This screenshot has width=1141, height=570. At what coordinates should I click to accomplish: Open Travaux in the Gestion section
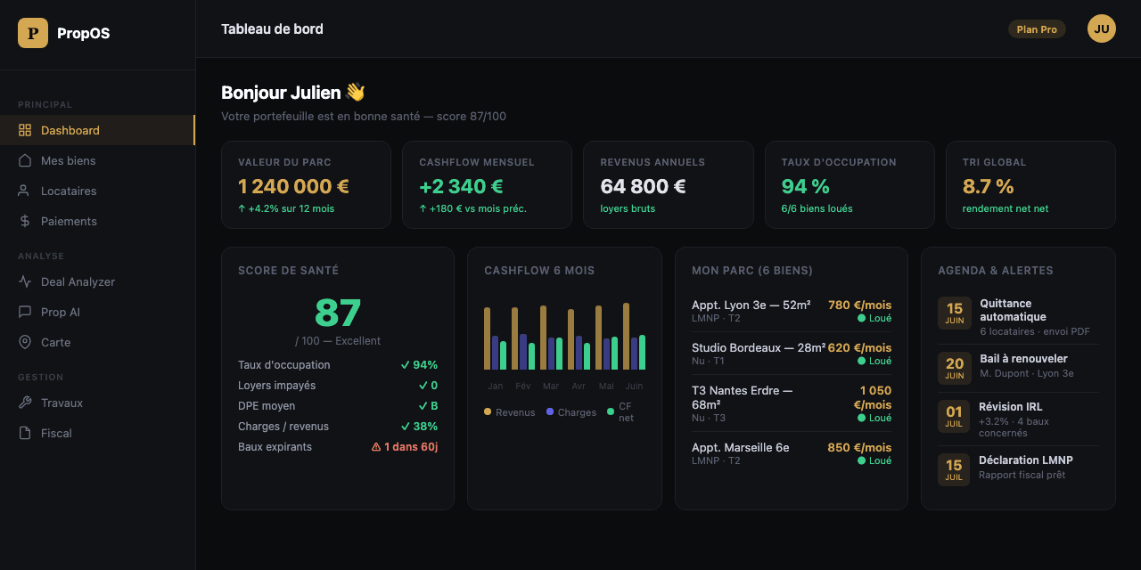97,403
